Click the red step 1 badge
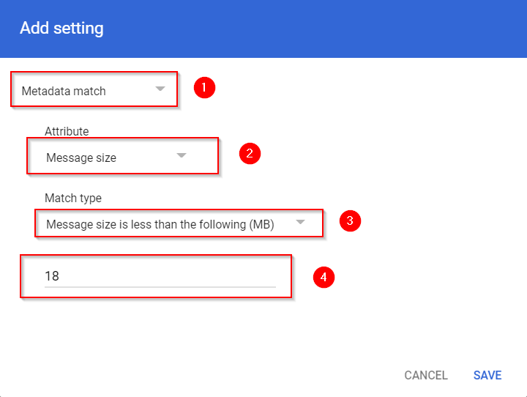 [204, 88]
